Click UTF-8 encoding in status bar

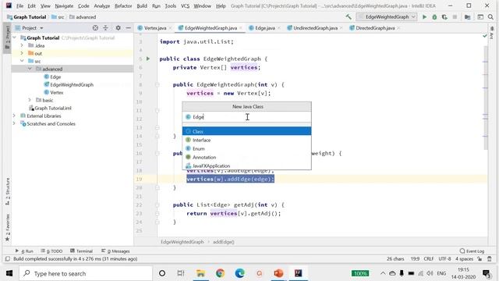click(444, 259)
